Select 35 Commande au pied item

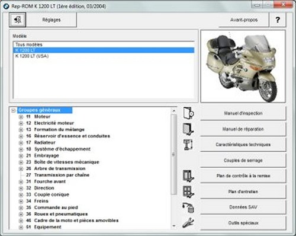pyautogui.click(x=52, y=208)
